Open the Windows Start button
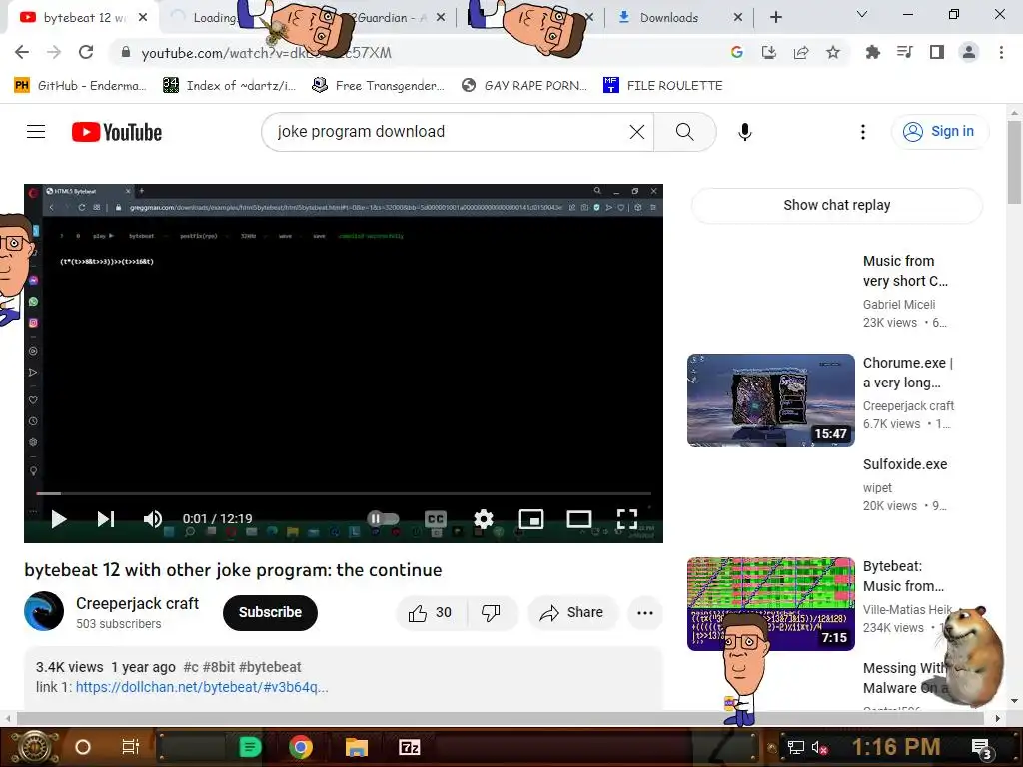 pyautogui.click(x=36, y=747)
